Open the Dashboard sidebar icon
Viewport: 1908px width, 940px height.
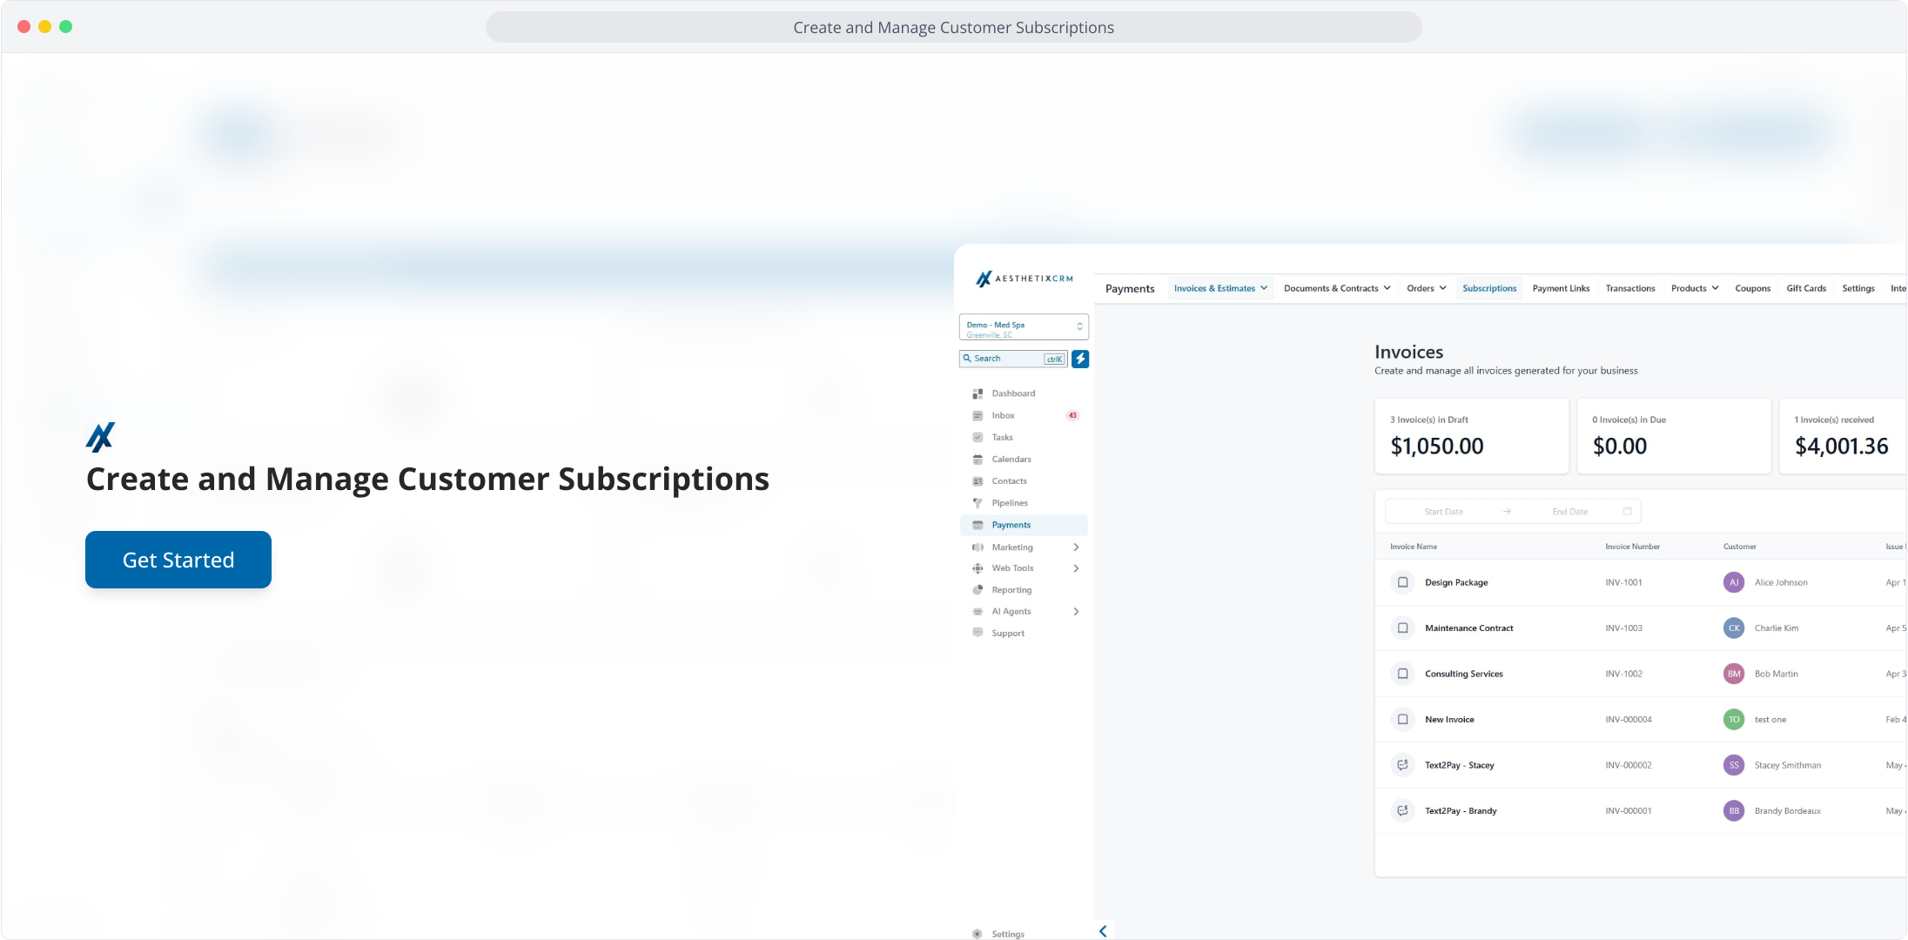pos(978,393)
